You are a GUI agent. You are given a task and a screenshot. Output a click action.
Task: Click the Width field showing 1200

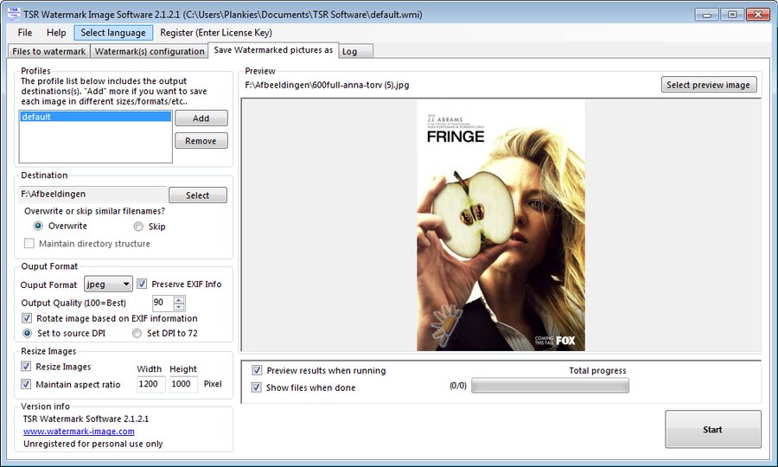pyautogui.click(x=150, y=384)
